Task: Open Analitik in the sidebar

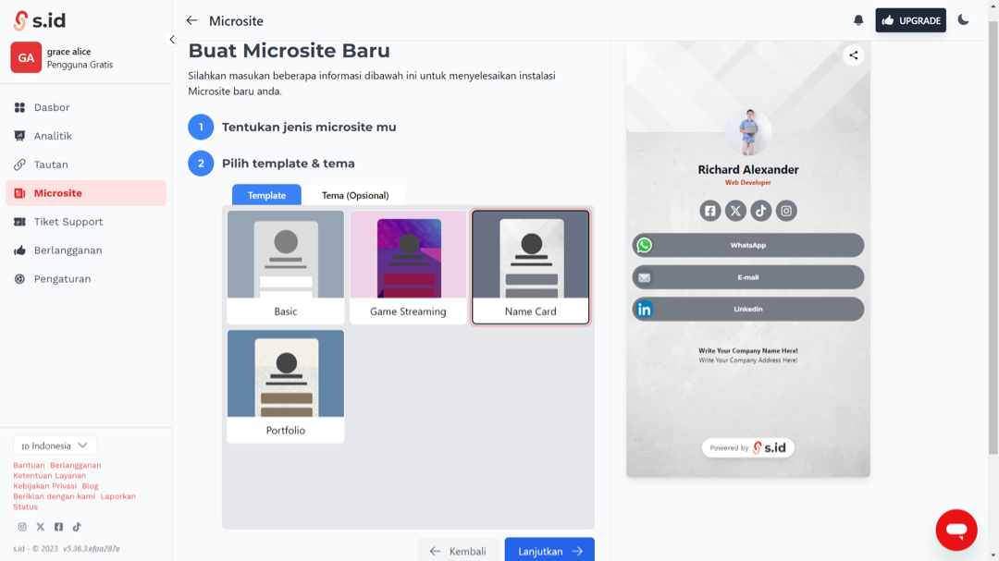Action: [x=53, y=136]
